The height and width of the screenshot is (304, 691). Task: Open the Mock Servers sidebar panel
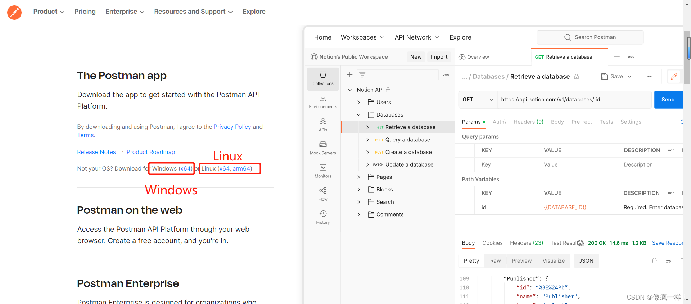coord(323,148)
